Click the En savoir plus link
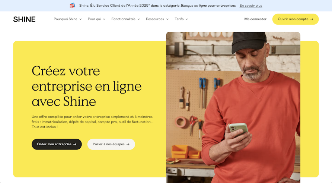This screenshot has width=332, height=183. coord(251,6)
